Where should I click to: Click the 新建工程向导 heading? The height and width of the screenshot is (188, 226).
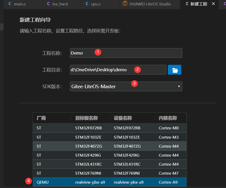35,20
